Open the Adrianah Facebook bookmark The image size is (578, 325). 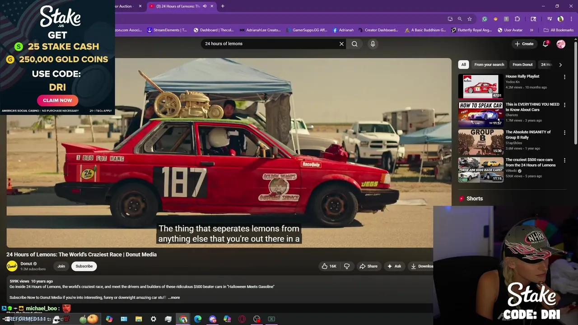click(343, 30)
